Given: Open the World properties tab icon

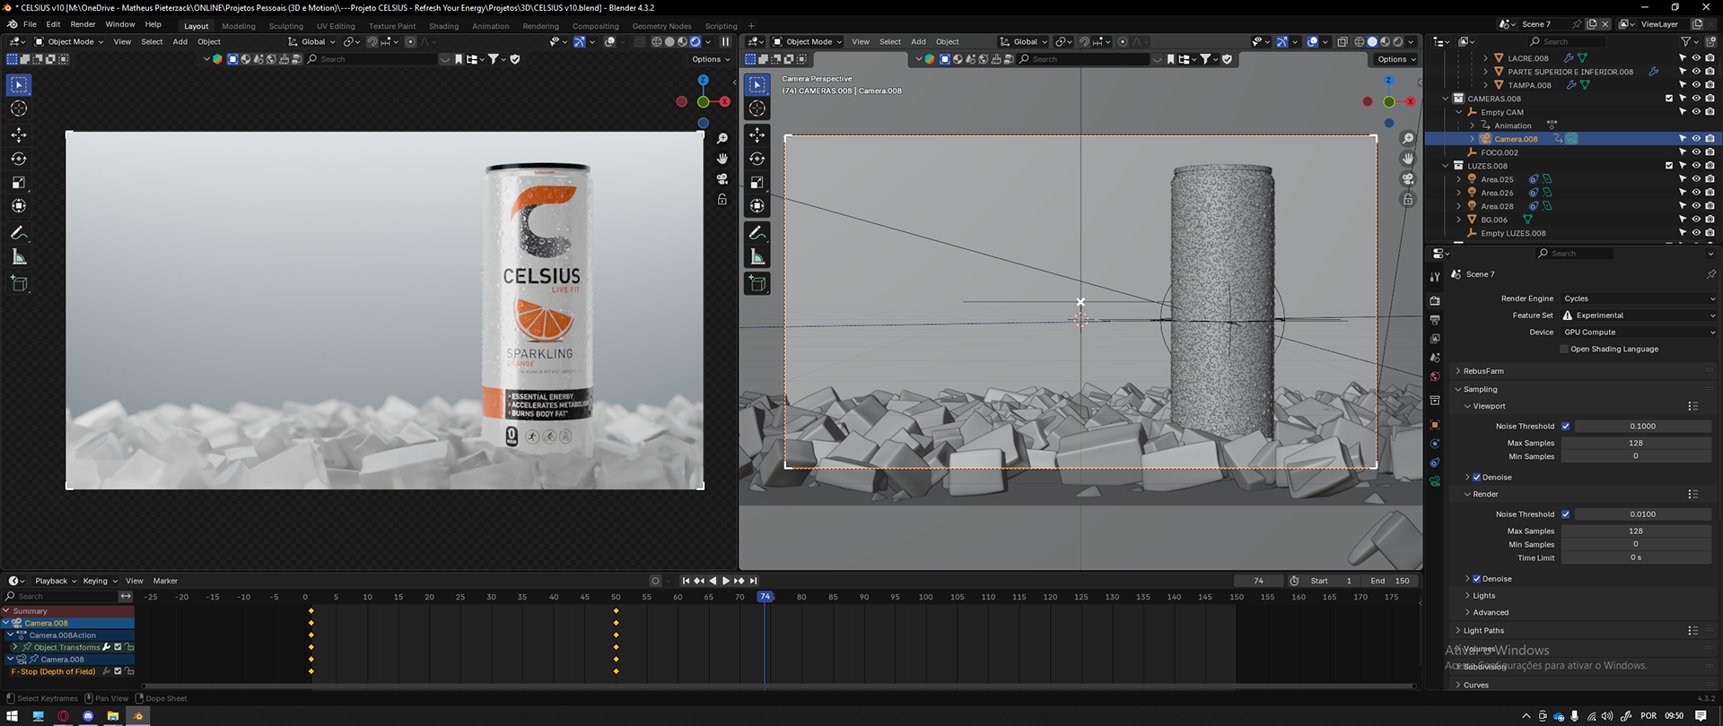Looking at the screenshot, I should (x=1435, y=376).
